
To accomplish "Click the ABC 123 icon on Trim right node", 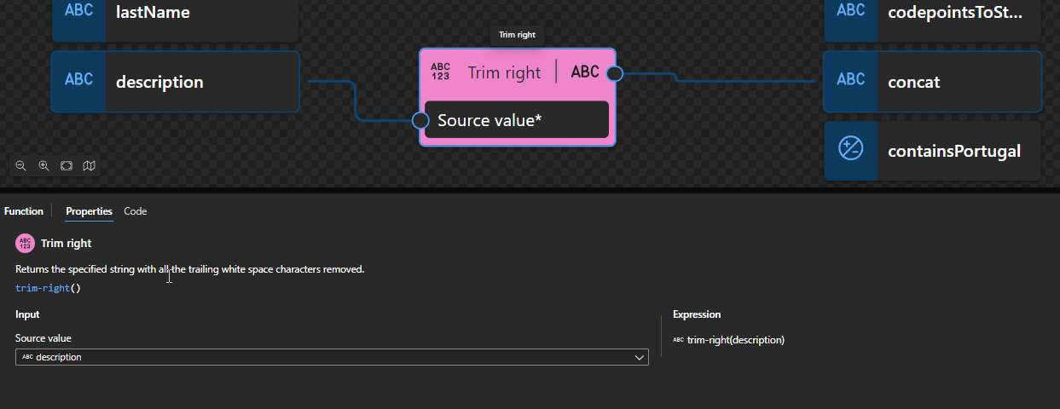I will 440,72.
